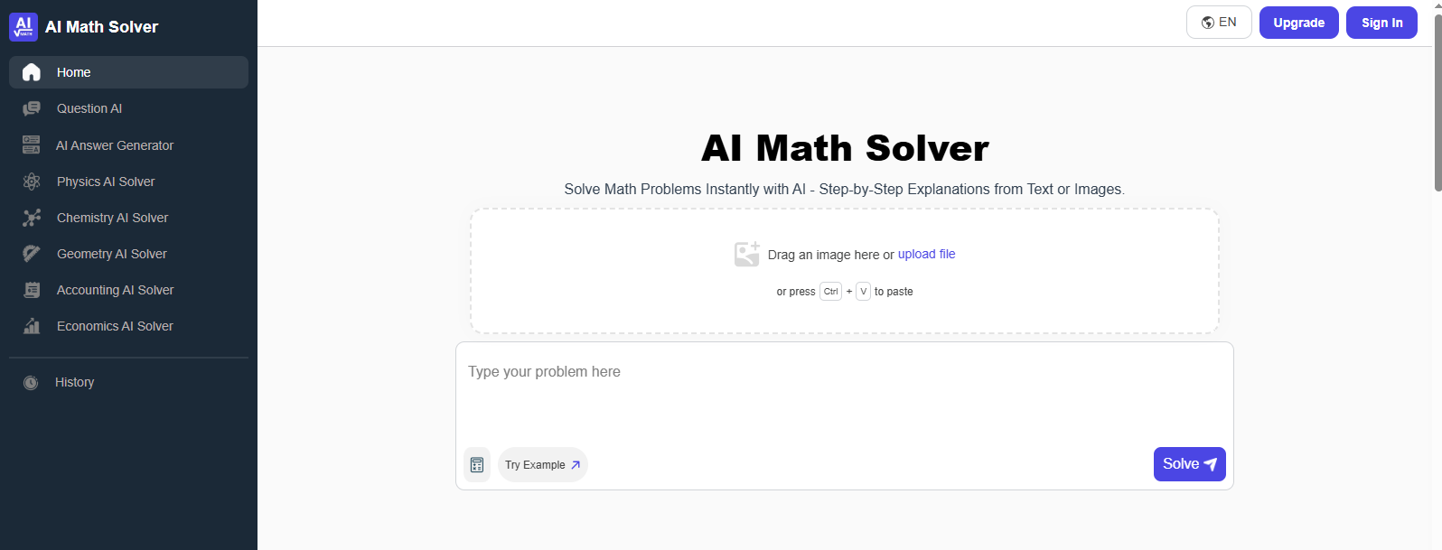
Task: Click the Geometry AI Solver icon
Action: pos(32,254)
